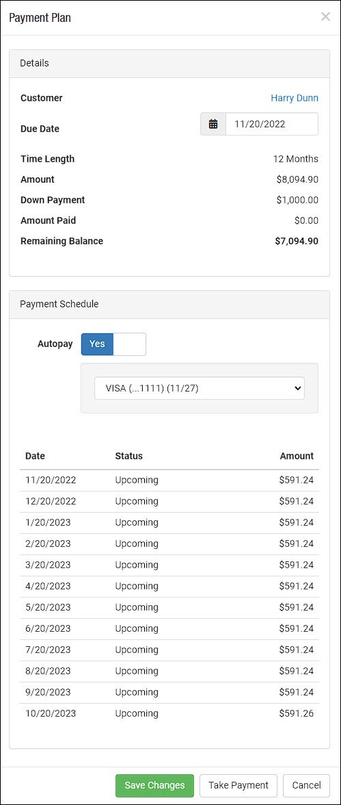Open the VISA card dropdown

tap(200, 388)
